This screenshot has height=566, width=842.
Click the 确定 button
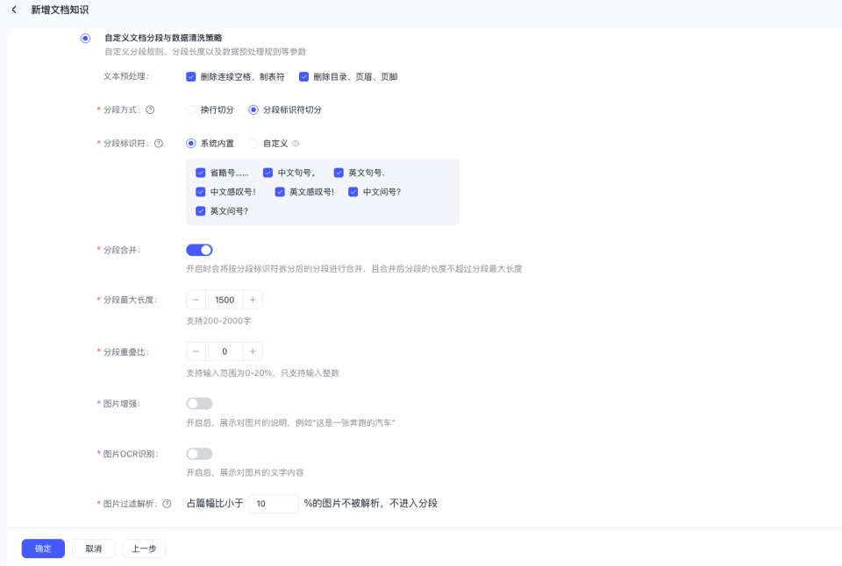pyautogui.click(x=43, y=548)
